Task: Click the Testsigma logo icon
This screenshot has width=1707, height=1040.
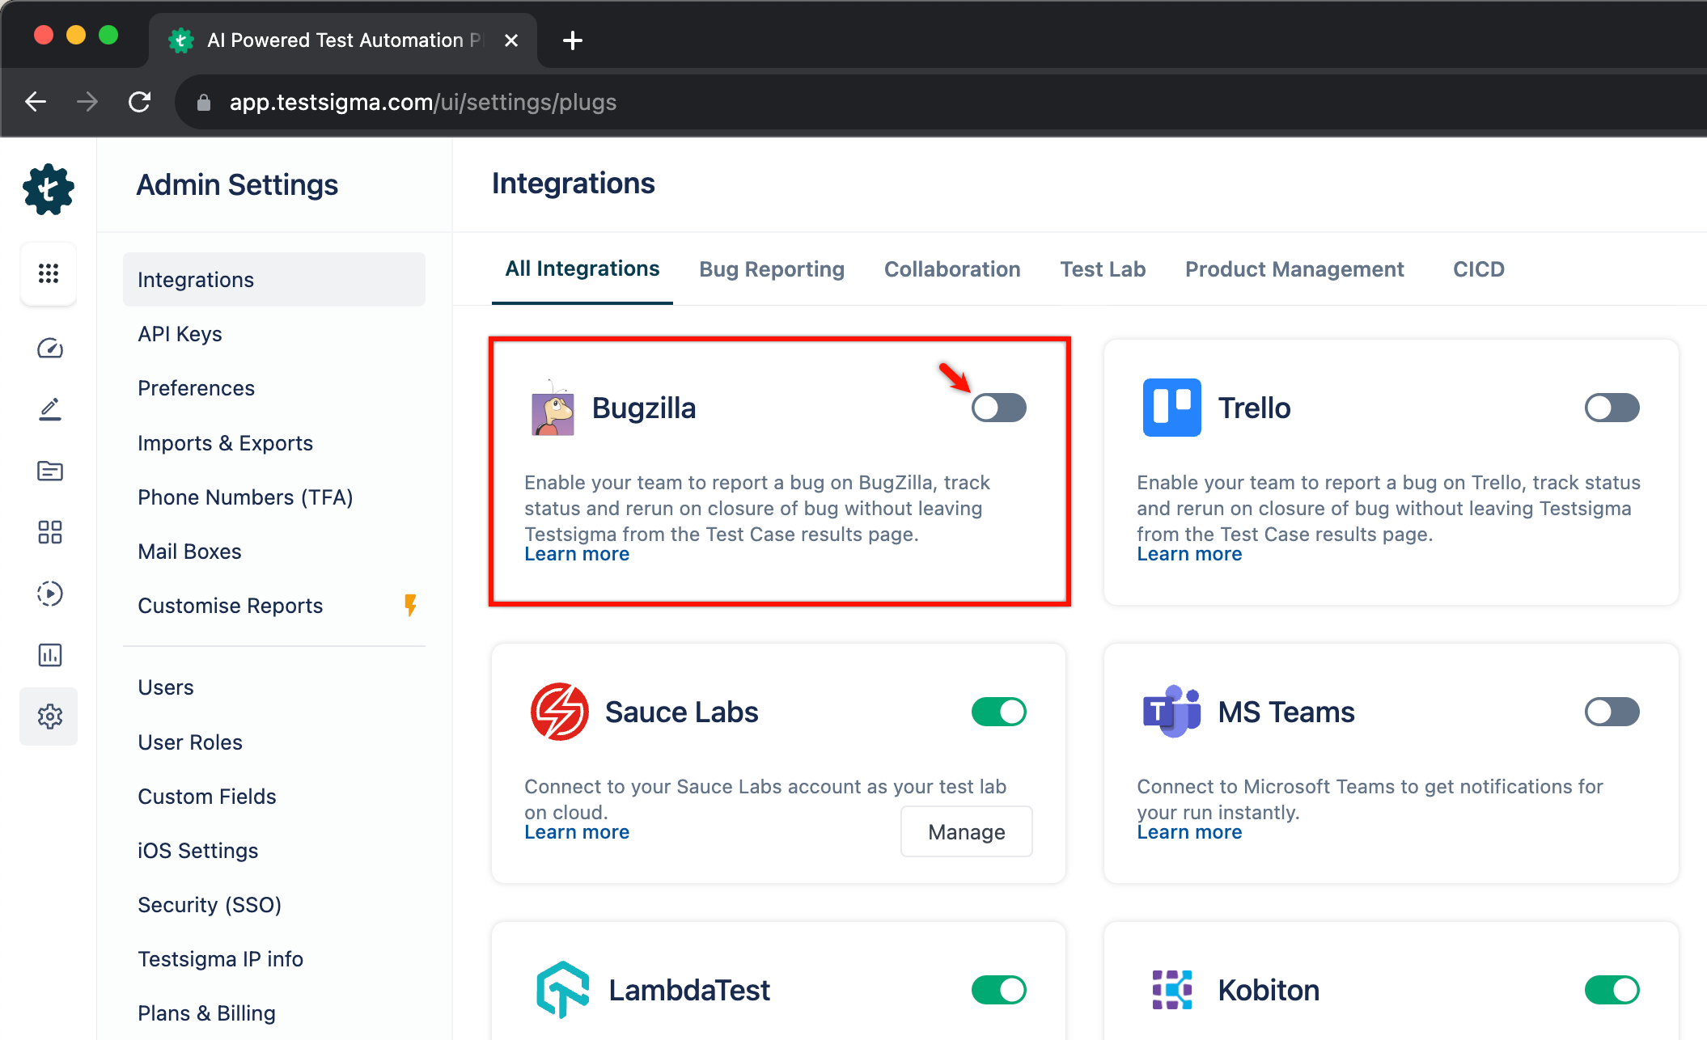Action: (x=49, y=190)
